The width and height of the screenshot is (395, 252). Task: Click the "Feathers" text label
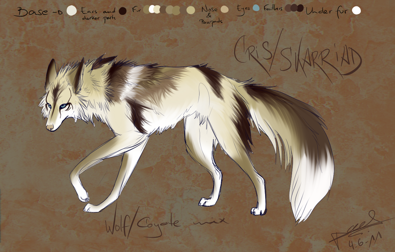pos(273,9)
